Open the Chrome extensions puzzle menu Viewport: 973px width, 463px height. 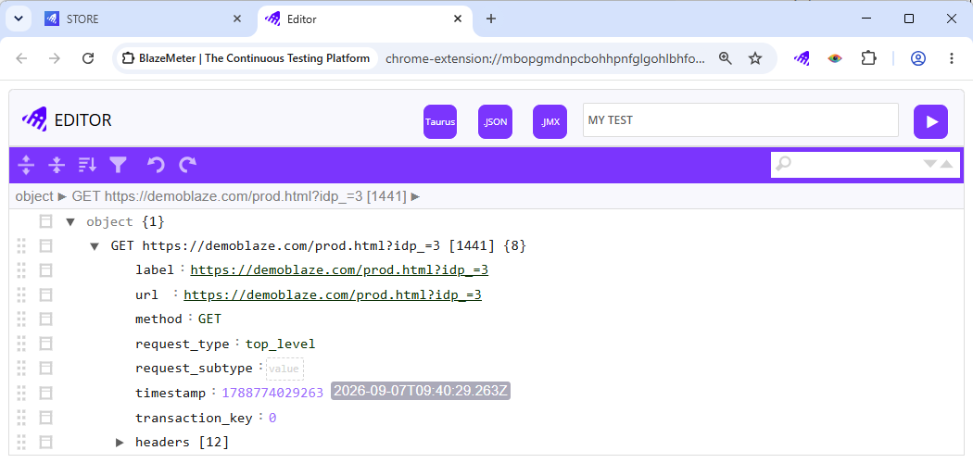869,58
